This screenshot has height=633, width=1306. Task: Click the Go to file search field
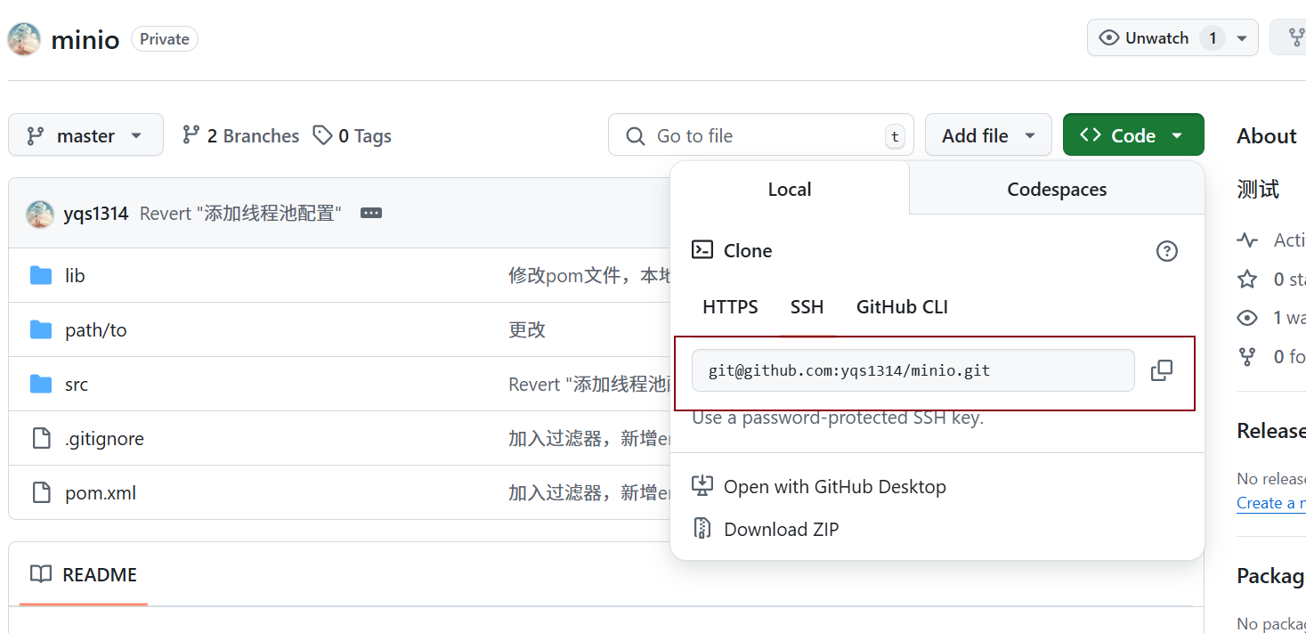click(x=757, y=135)
